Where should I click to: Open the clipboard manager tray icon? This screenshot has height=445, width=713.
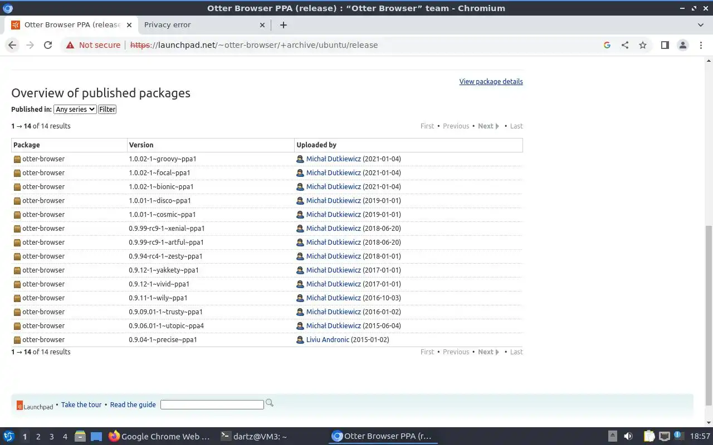(649, 436)
